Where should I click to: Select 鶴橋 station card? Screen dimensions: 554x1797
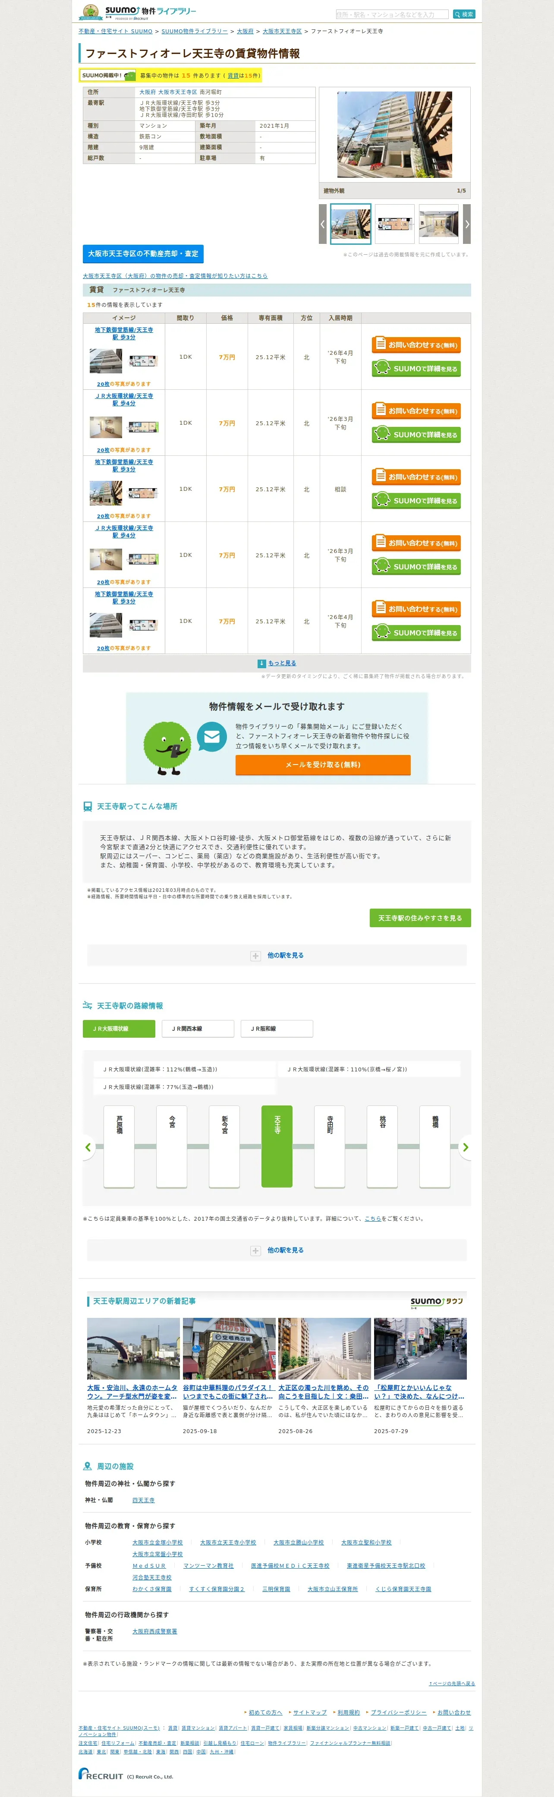click(435, 1146)
